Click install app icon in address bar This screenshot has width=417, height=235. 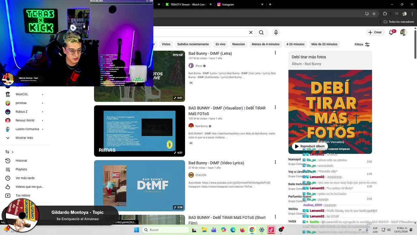point(367,14)
